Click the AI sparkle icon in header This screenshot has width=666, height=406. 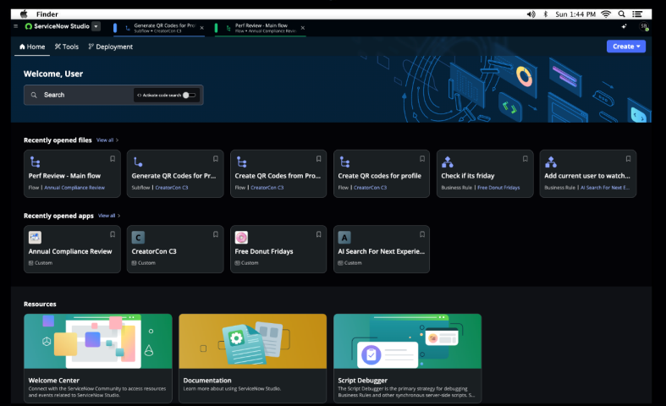click(x=623, y=27)
